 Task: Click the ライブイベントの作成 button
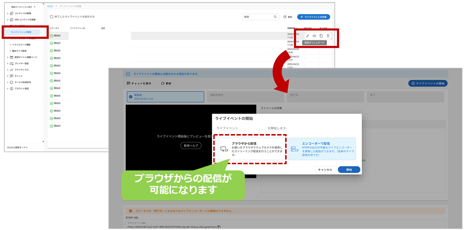[314, 17]
